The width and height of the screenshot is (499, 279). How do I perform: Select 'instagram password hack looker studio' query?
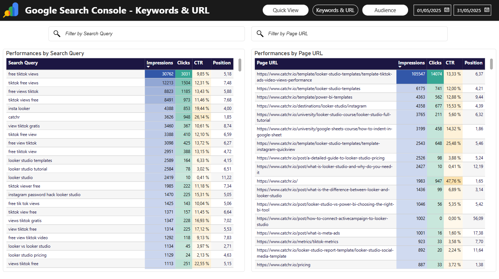click(44, 195)
